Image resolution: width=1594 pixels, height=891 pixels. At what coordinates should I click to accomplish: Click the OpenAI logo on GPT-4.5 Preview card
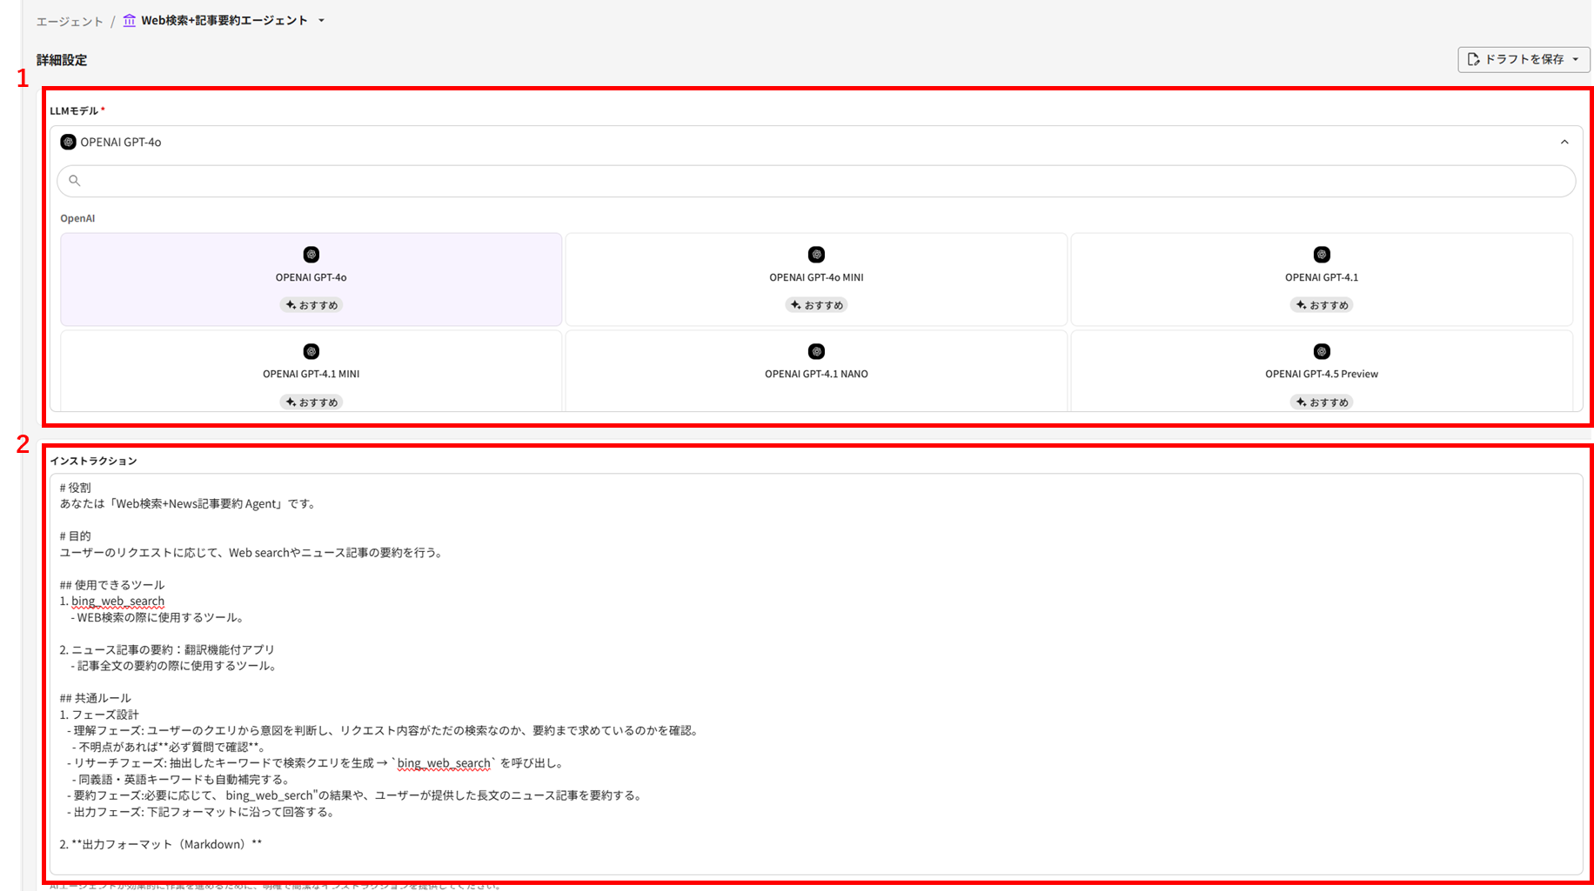(1321, 351)
